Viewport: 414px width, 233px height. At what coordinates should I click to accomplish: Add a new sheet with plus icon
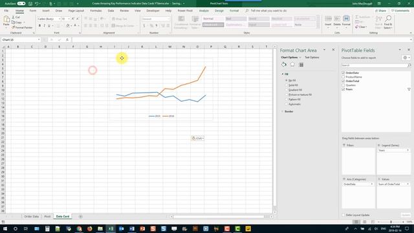point(80,217)
